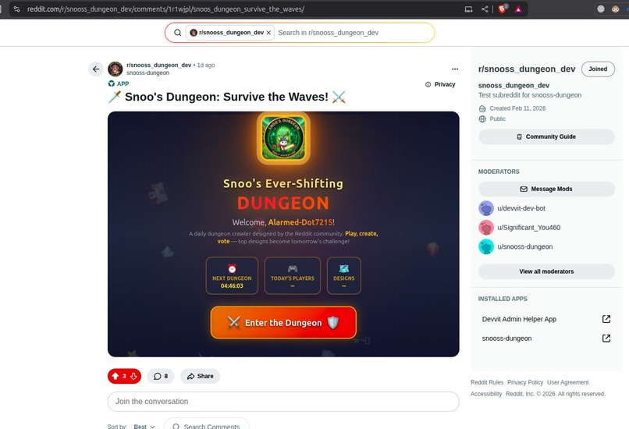Expand the Sort by Best dropdown
629x429 pixels.
[x=144, y=427]
